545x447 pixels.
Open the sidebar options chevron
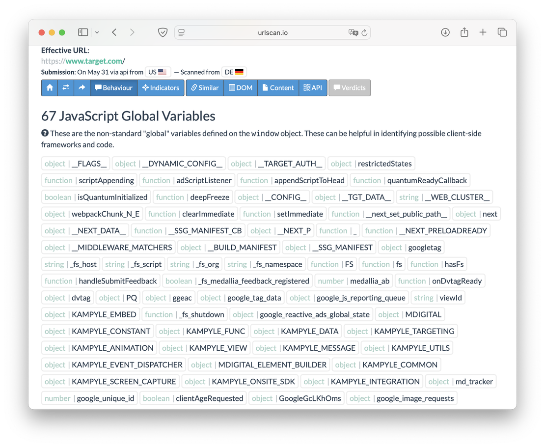pyautogui.click(x=97, y=32)
